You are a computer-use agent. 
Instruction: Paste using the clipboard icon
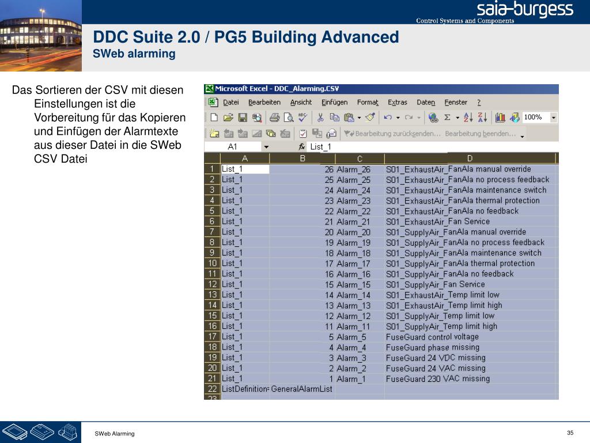pyautogui.click(x=349, y=118)
